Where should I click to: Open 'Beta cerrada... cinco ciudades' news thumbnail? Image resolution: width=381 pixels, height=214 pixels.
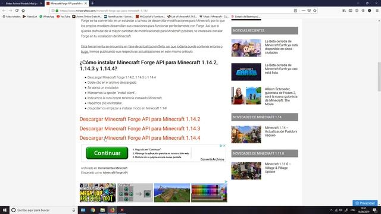[246, 48]
